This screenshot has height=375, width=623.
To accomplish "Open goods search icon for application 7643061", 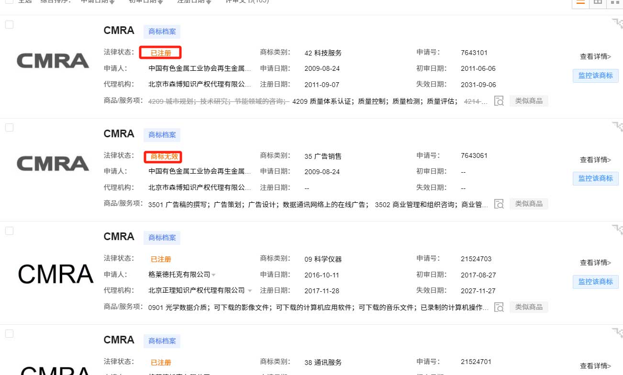I will [x=499, y=204].
